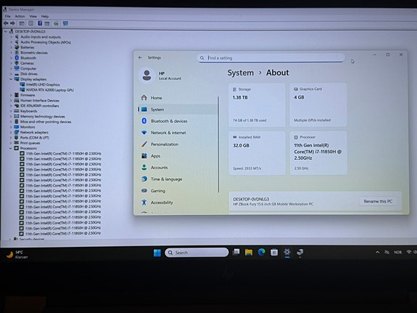Open Task View from the taskbar

236,252
